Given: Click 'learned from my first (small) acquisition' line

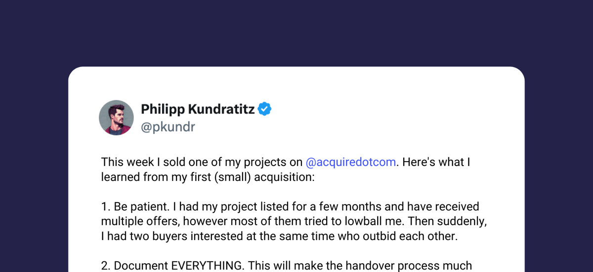Looking at the screenshot, I should [x=208, y=177].
